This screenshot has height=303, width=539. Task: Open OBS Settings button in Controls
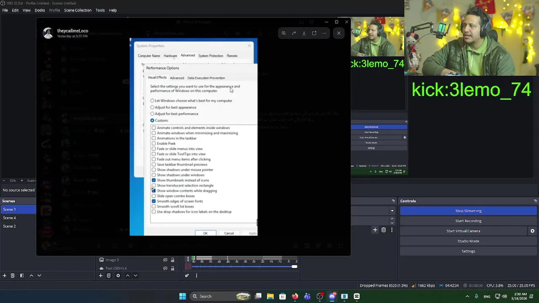pos(469,251)
